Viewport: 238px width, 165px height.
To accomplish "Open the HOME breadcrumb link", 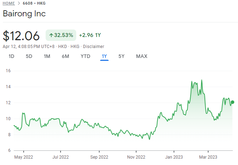I will 9,3.
